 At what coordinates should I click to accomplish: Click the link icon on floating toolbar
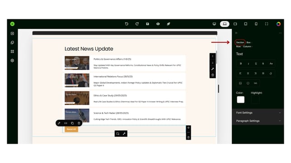click(66, 123)
